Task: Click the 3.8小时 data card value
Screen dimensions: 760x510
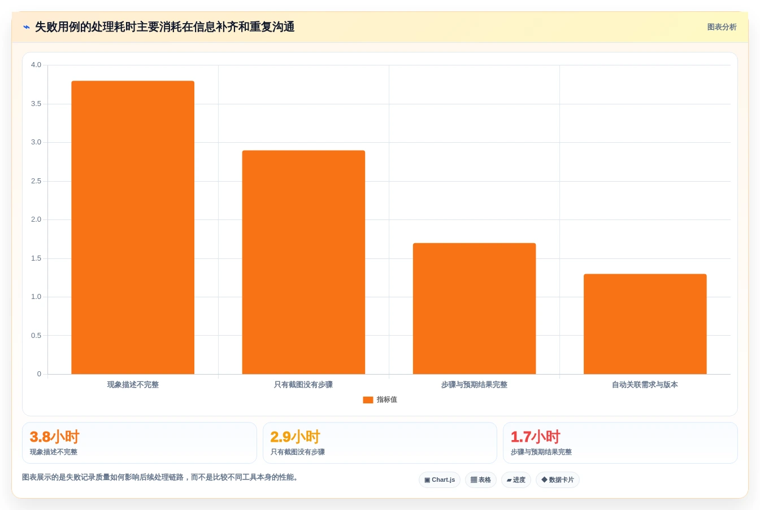Action: coord(54,437)
